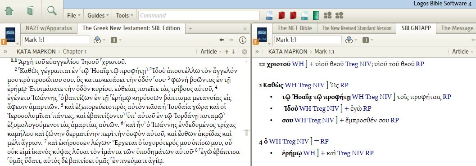This screenshot has height=166, width=476.
Task: Show resource information (i) icon
Action: [242, 40]
